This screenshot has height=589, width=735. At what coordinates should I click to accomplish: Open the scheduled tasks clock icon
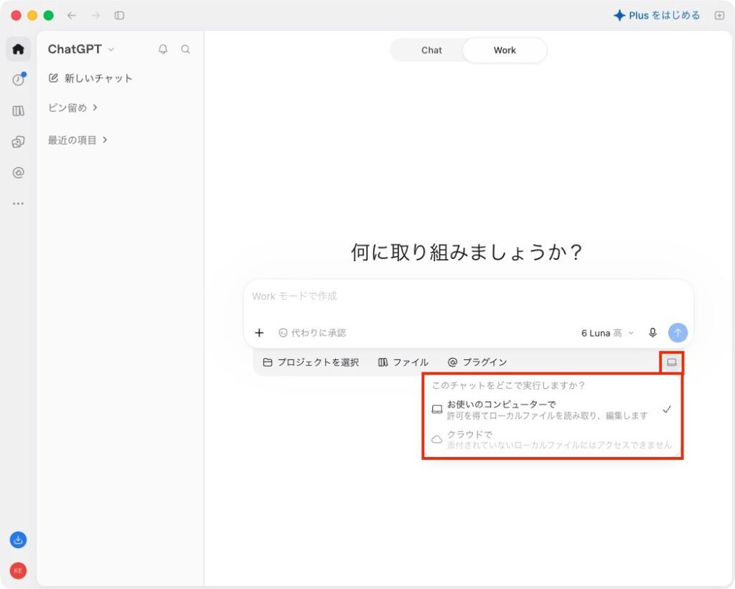tap(18, 80)
